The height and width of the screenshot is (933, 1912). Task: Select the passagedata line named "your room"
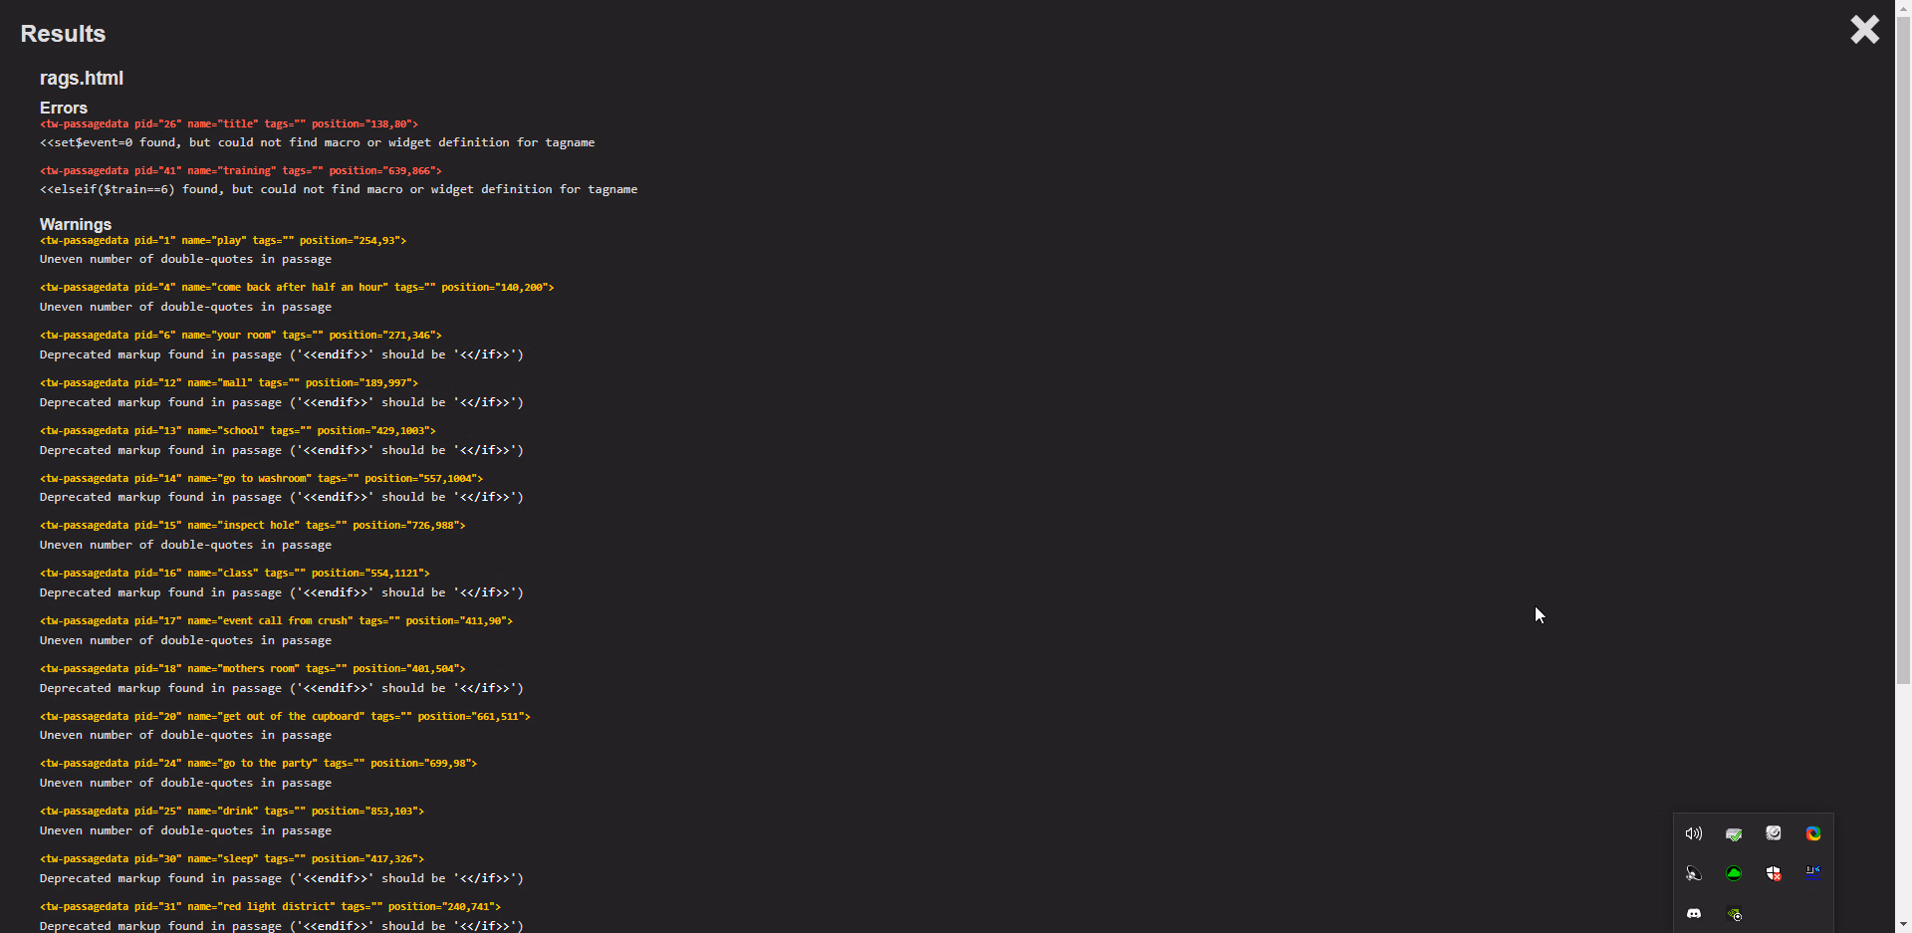(241, 335)
